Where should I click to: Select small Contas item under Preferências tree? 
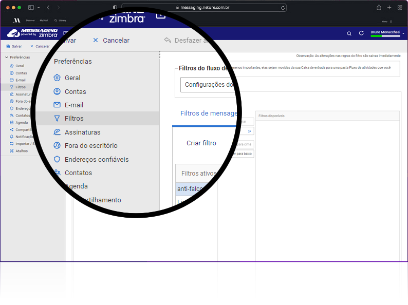21,73
